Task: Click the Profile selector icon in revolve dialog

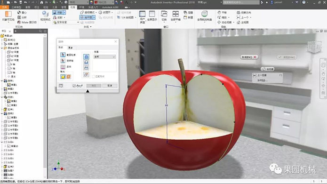Action: coord(63,55)
